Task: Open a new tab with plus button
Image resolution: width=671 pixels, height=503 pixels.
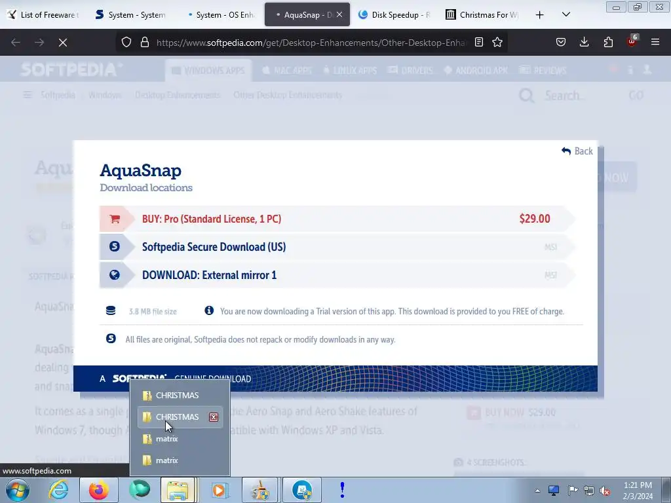Action: [x=540, y=14]
